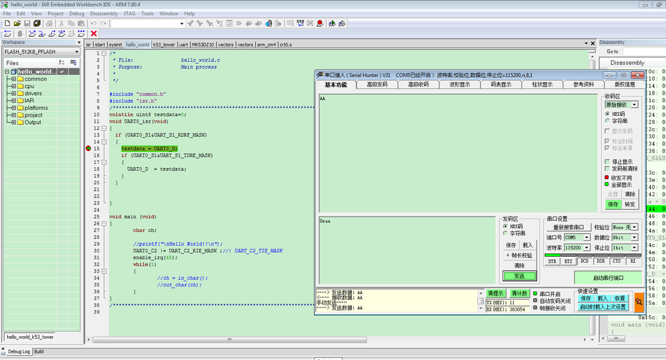Click the Save All toolbar icon
This screenshot has height=360, width=666.
(x=38, y=23)
